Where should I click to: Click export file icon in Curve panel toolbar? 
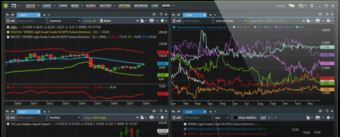(308, 118)
